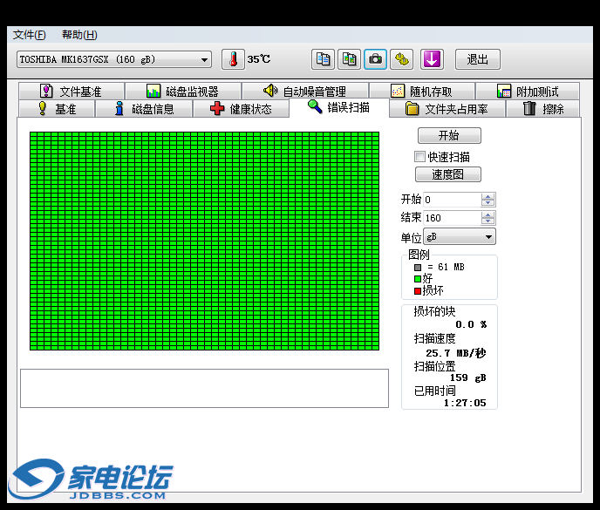The width and height of the screenshot is (600, 510).
Task: Enable the 快速扫描 quick scan checkbox
Action: click(x=419, y=157)
